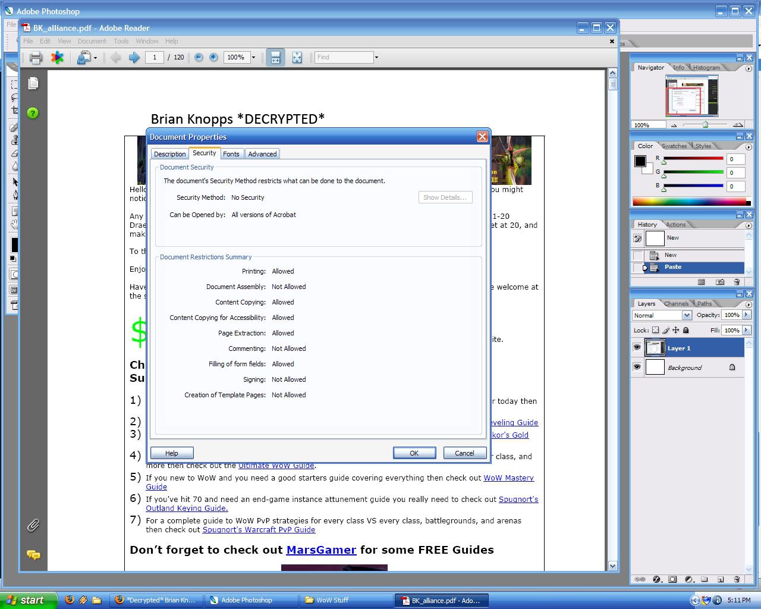Toggle scrolling pages fit width icon

pyautogui.click(x=275, y=57)
